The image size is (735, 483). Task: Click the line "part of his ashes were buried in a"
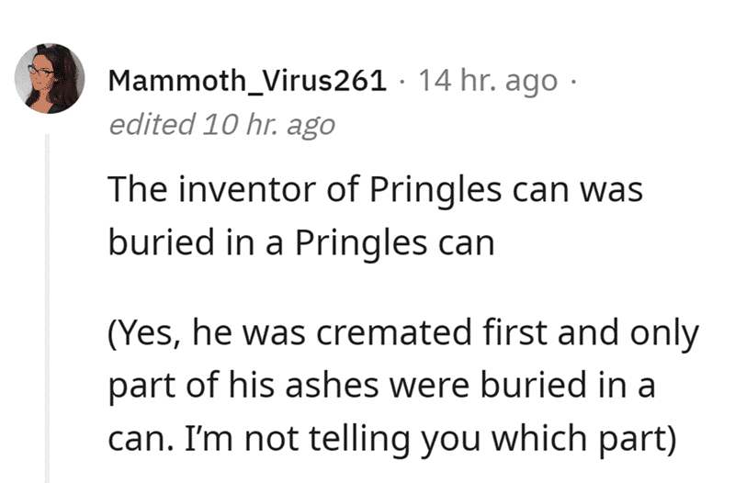tap(381, 385)
